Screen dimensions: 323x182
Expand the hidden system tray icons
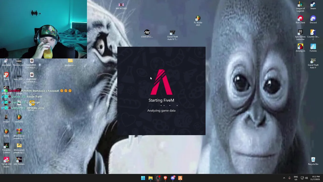(284, 178)
